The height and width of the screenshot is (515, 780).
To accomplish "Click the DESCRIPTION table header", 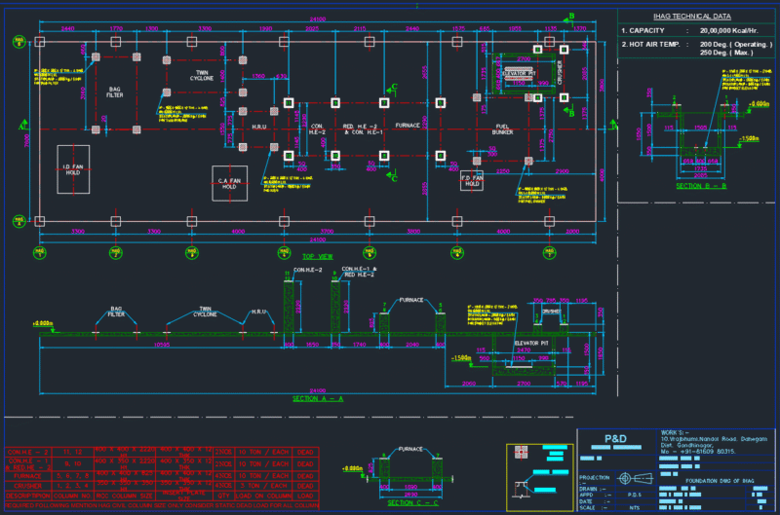I will click(x=28, y=496).
